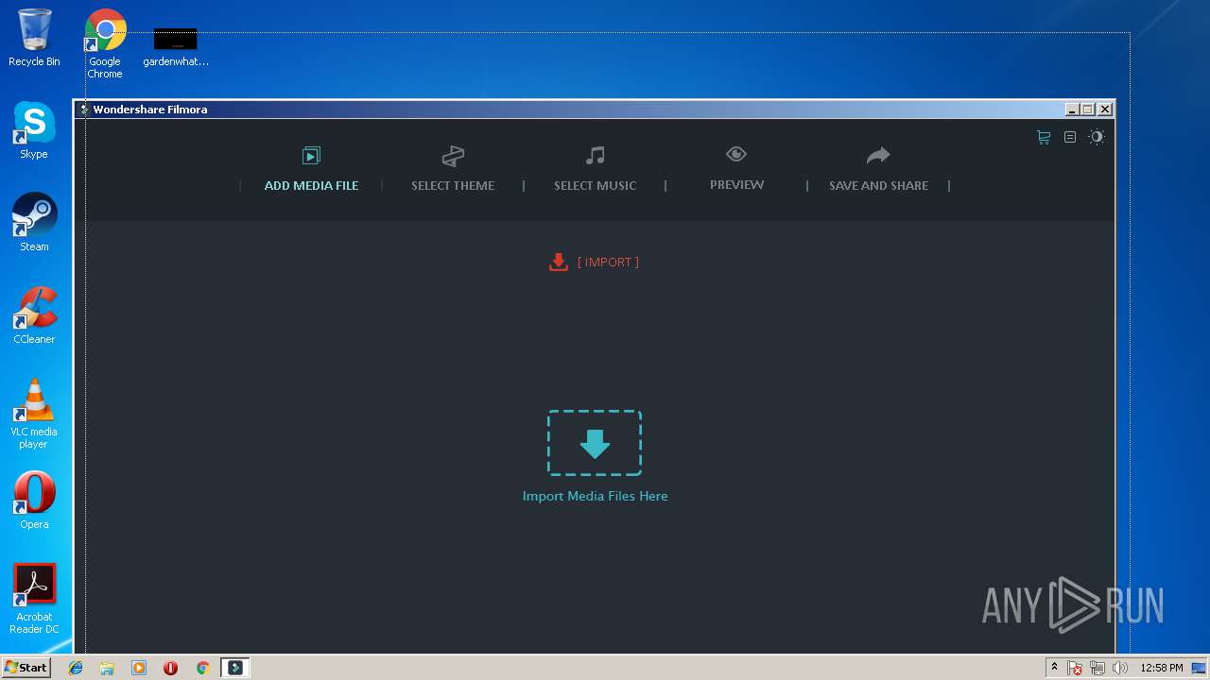
Task: Click the [ IMPORT ] link
Action: click(x=608, y=263)
